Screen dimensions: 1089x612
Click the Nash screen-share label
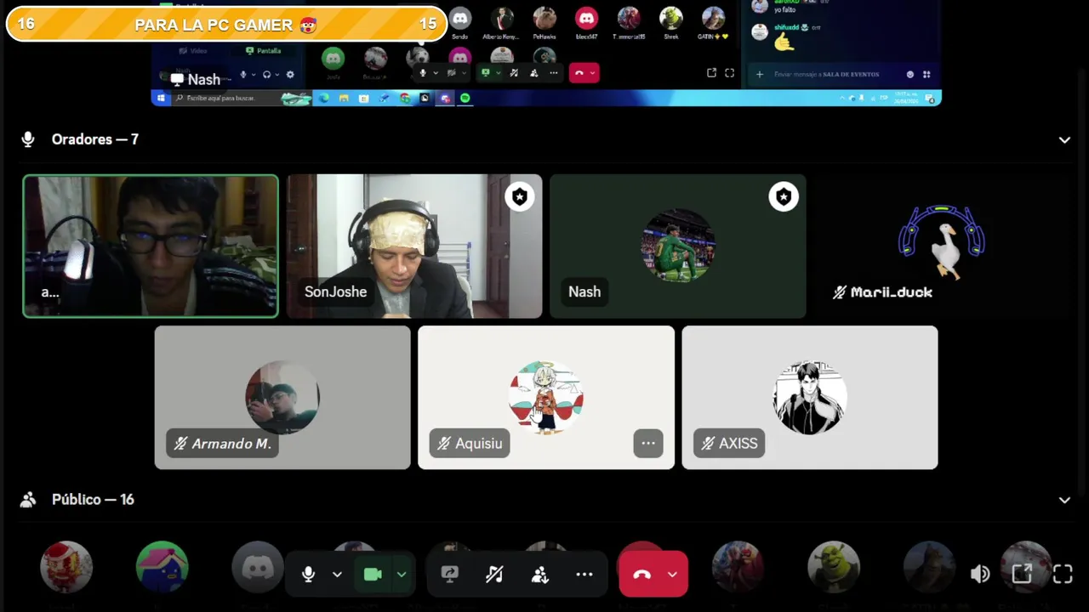click(196, 79)
